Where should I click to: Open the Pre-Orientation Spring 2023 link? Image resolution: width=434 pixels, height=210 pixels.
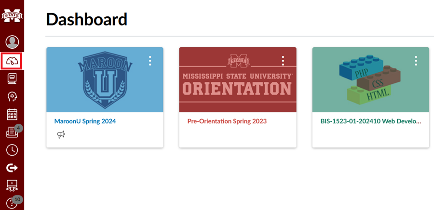(227, 121)
